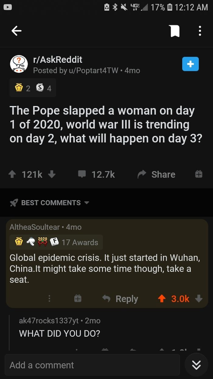Navigate back with the arrow

(x=16, y=31)
